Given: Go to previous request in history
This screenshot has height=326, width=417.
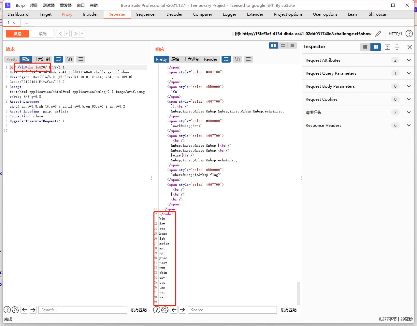Looking at the screenshot, I should 60,34.
